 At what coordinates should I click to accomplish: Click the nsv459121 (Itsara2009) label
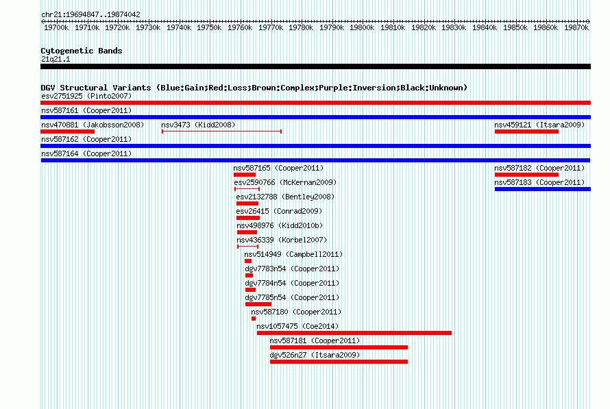[539, 125]
